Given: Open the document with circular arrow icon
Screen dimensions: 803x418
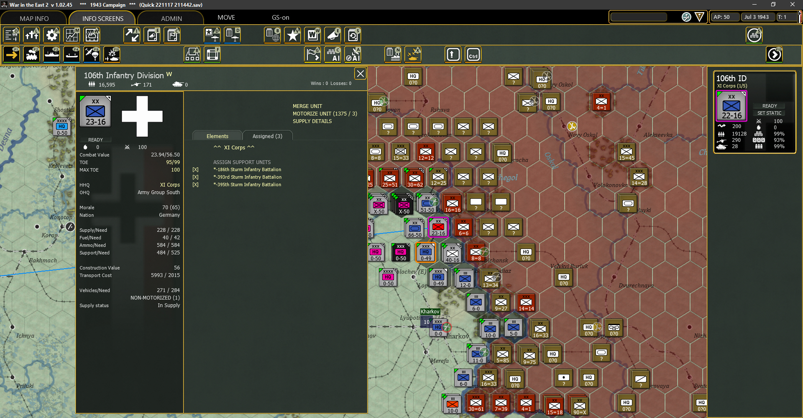Looking at the screenshot, I should [x=353, y=35].
